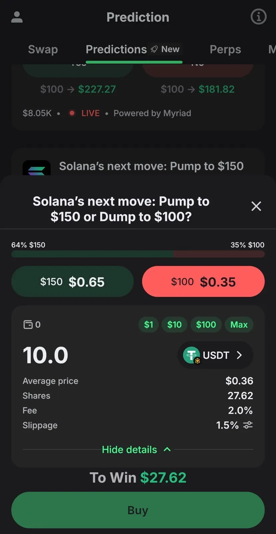Choose the $10 quick amount chip

coord(174,324)
